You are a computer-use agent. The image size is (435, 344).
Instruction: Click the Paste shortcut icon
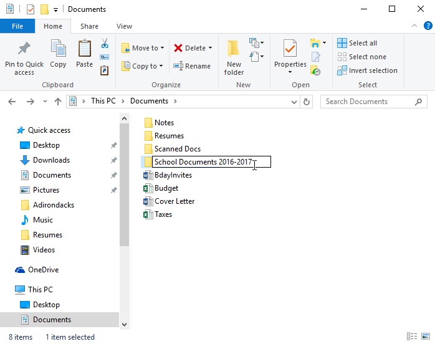point(105,70)
